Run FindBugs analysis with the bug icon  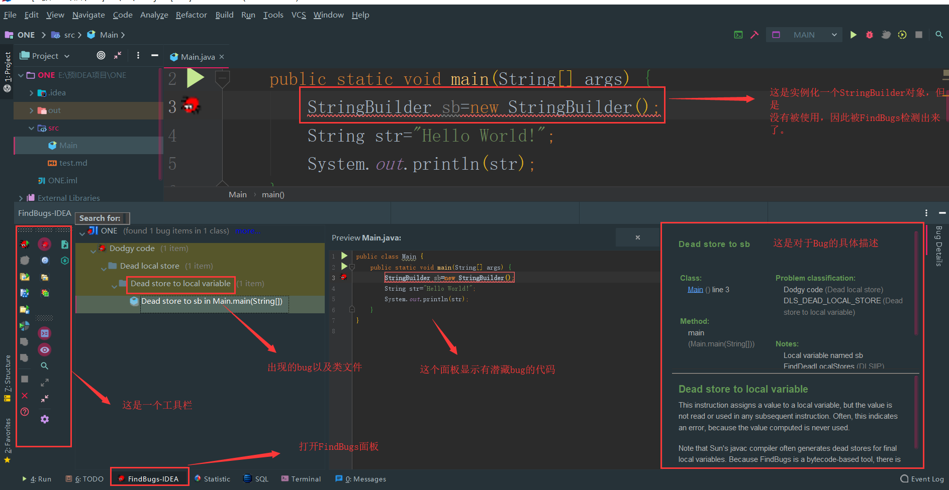click(24, 244)
